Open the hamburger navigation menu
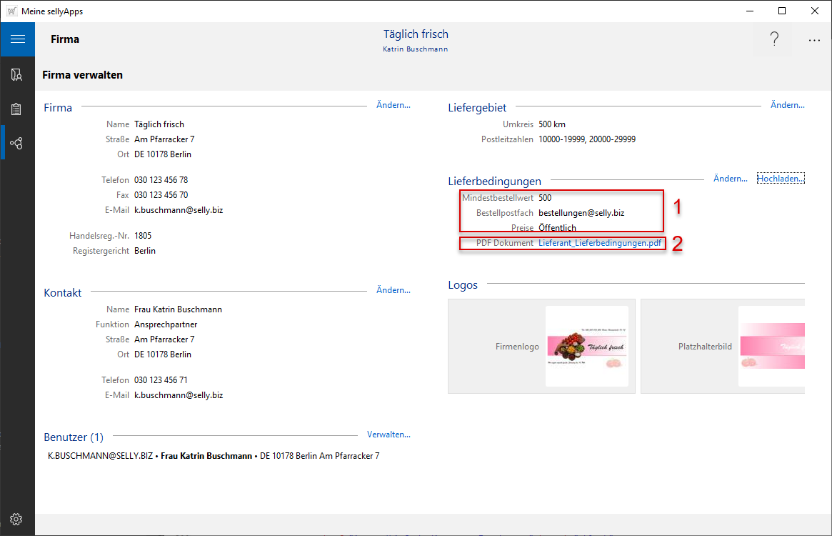This screenshot has width=832, height=536. pos(17,39)
